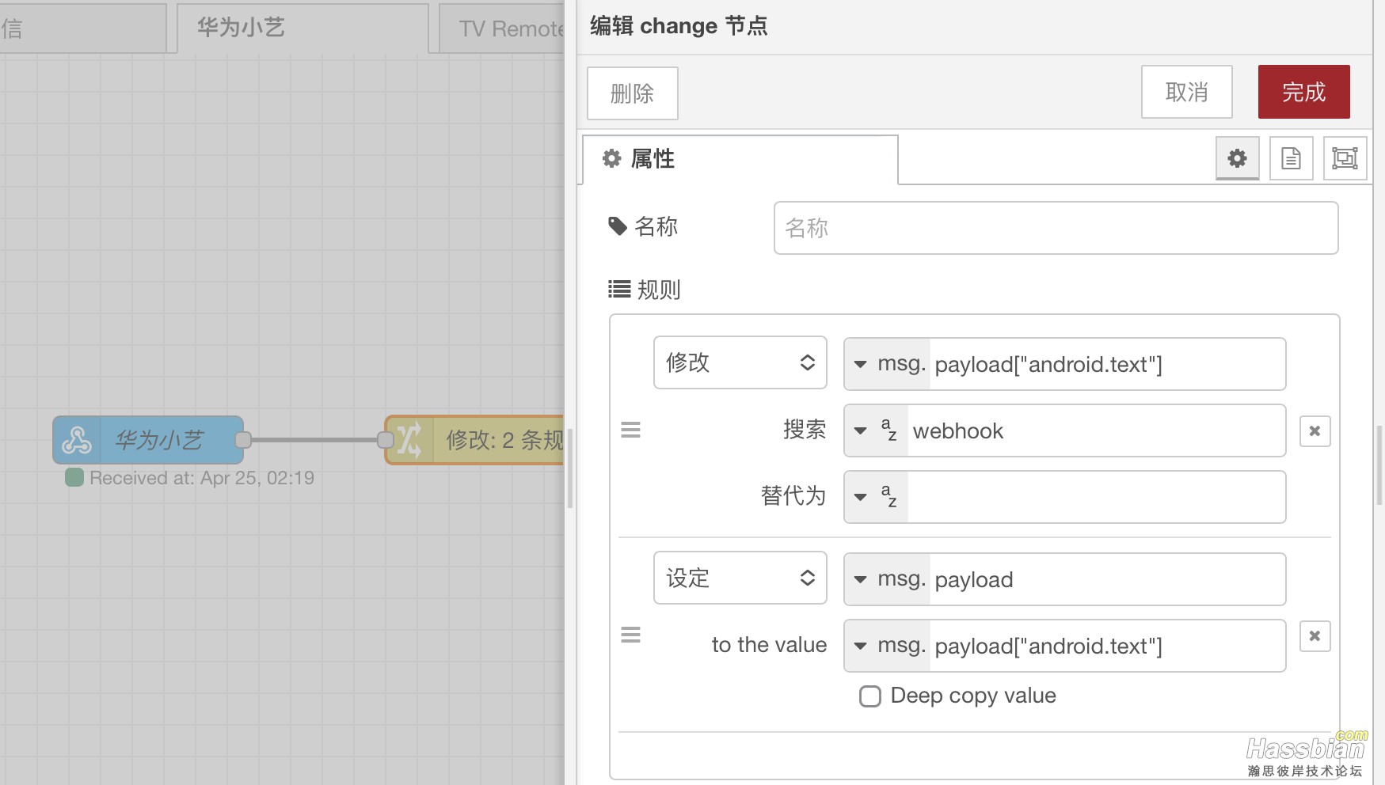The image size is (1385, 785).
Task: Switch to the TV Remote flow tab
Action: [x=501, y=28]
